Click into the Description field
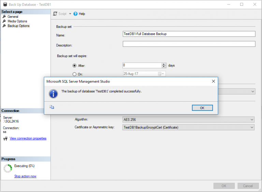This screenshot has height=192, width=262. click(x=189, y=44)
